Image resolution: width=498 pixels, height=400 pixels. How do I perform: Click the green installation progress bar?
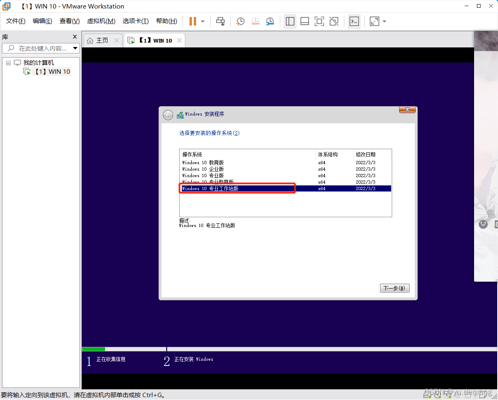click(x=93, y=349)
